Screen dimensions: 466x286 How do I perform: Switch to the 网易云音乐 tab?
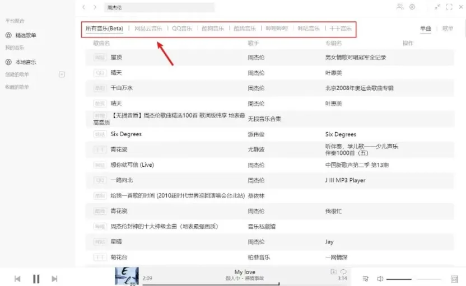pos(148,29)
